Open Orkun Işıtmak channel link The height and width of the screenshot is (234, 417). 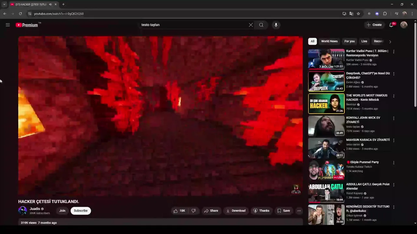coord(355,215)
